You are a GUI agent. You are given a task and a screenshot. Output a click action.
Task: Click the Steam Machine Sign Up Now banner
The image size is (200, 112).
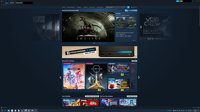(x=100, y=52)
